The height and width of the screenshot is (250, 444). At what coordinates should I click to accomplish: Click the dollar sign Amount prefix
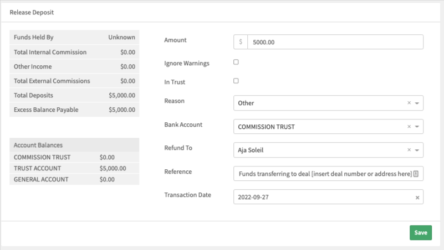point(241,42)
